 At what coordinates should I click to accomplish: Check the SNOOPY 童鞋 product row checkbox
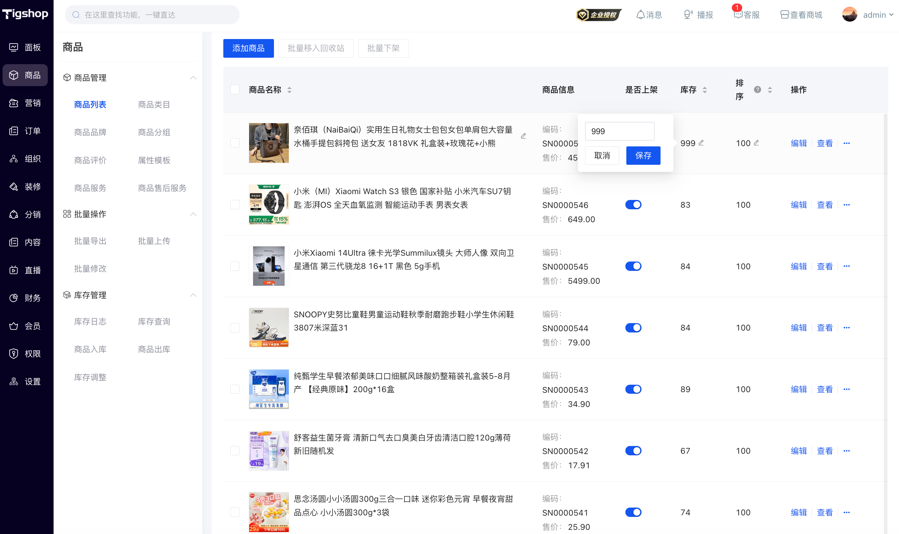[x=235, y=328]
